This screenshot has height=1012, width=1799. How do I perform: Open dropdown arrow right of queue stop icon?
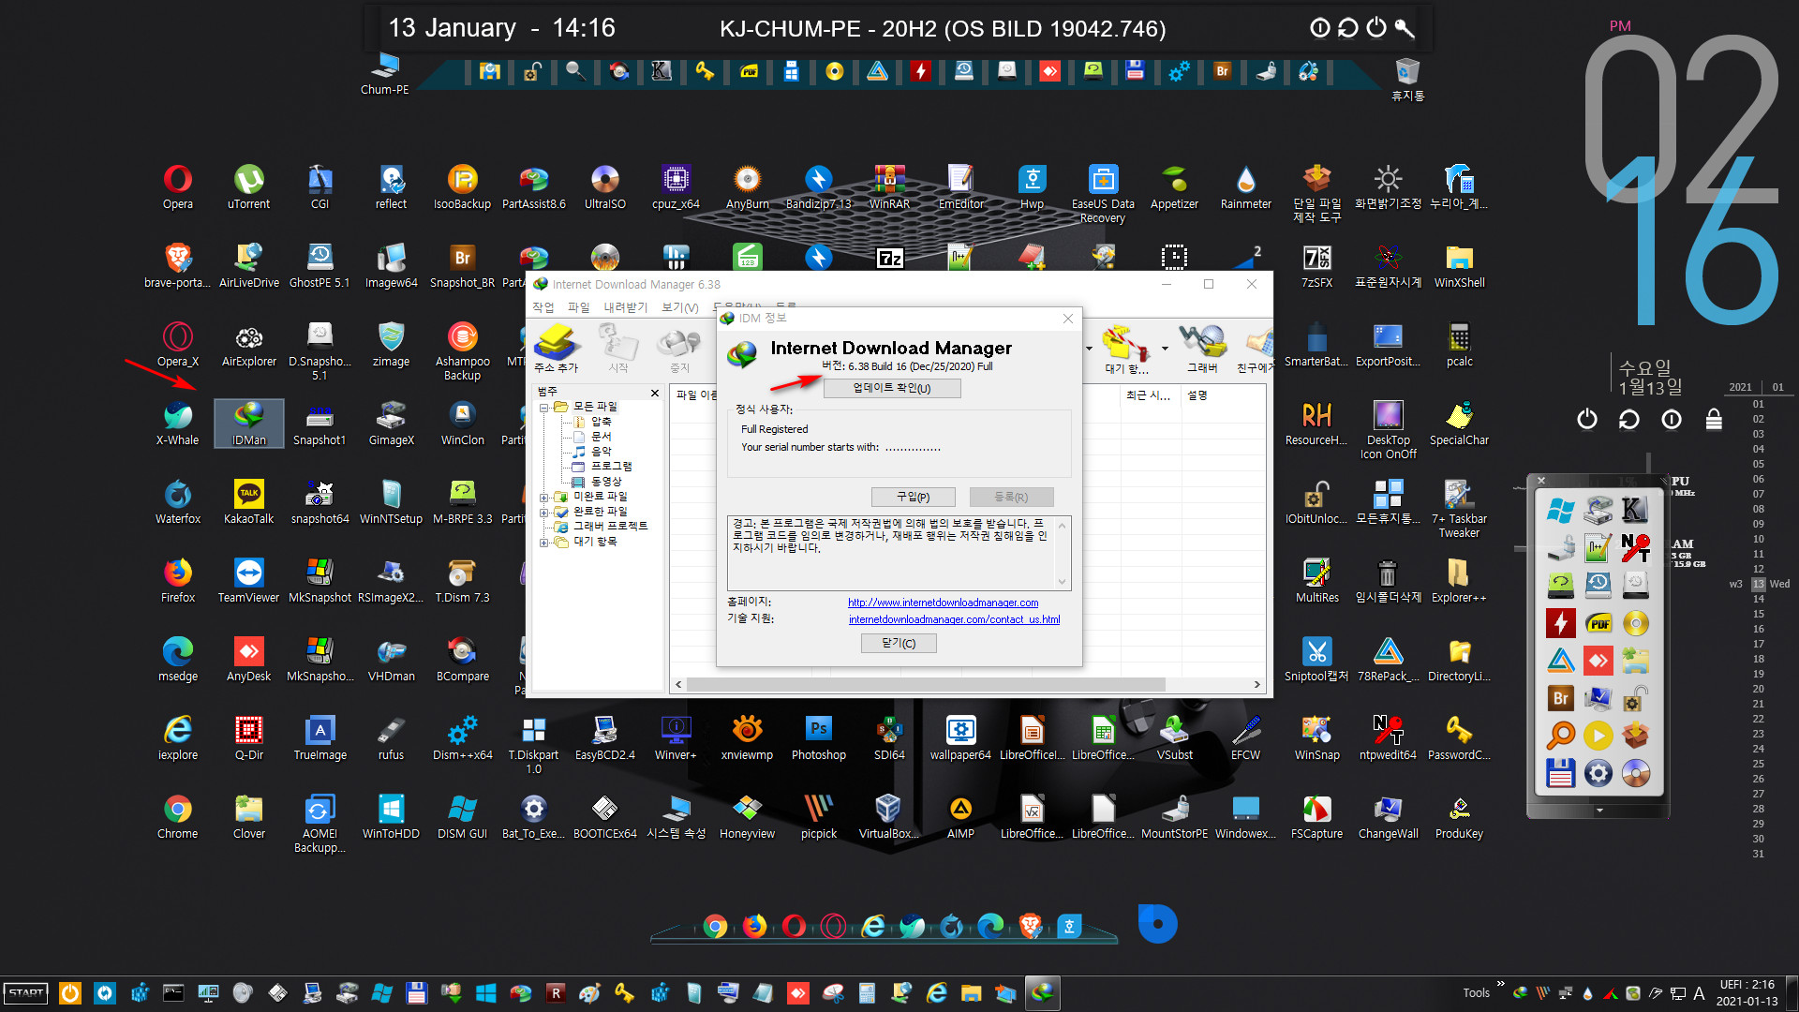point(1165,349)
